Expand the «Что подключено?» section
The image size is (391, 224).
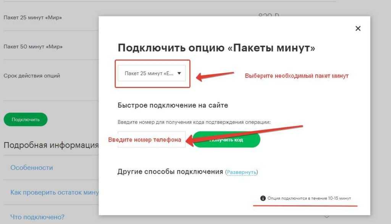pyautogui.click(x=37, y=217)
